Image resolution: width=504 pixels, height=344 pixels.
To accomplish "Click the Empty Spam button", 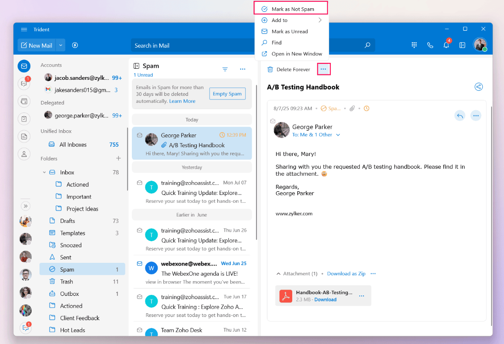I will pos(227,94).
